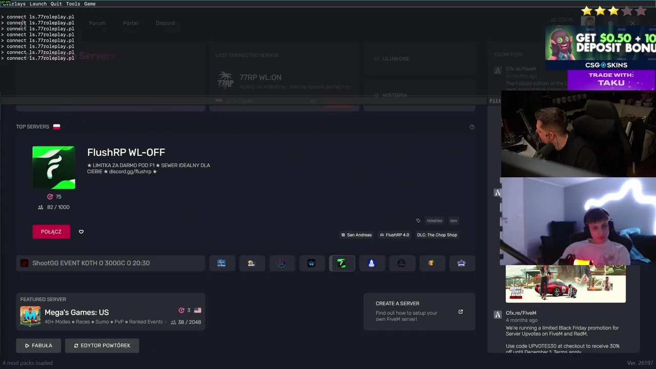Viewport: 656px width, 369px height.
Task: Click the tag icon beside roleplay
Action: click(418, 220)
